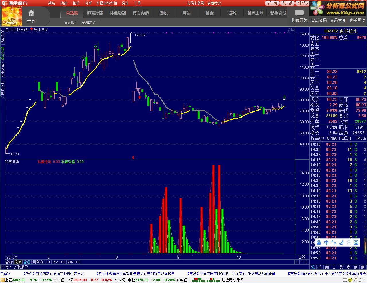Toggle the 弹幕开关 speech bubble icon

pos(299,13)
